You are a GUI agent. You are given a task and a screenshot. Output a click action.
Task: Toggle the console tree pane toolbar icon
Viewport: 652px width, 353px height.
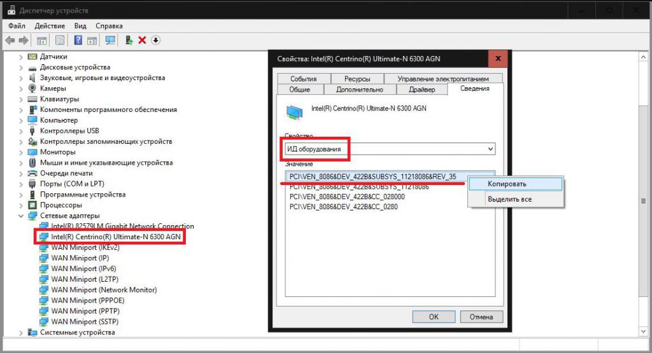coord(41,40)
